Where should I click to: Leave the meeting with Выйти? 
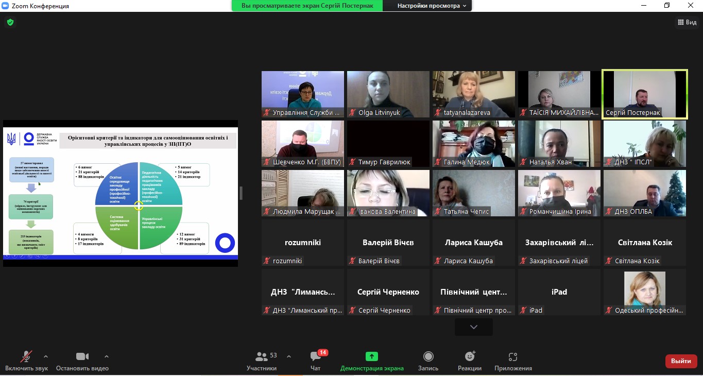point(681,361)
